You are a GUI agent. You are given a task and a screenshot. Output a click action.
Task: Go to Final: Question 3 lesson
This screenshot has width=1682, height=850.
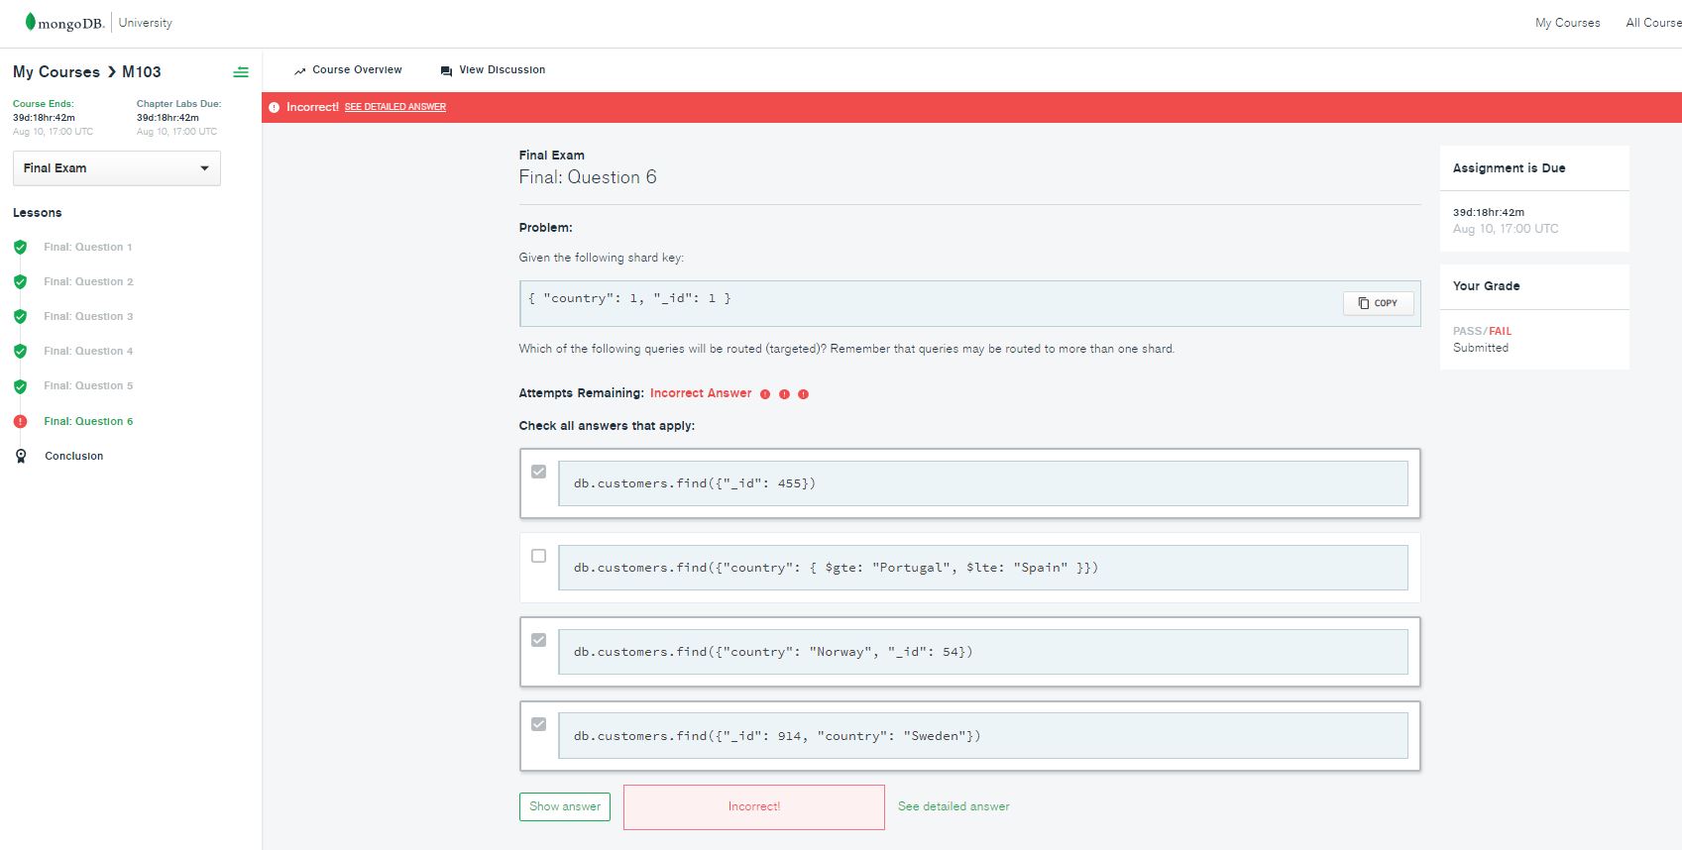click(88, 316)
